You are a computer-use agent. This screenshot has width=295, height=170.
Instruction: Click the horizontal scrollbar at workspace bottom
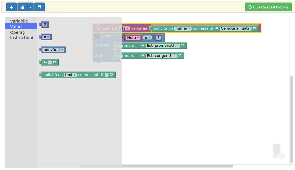(x=156, y=166)
